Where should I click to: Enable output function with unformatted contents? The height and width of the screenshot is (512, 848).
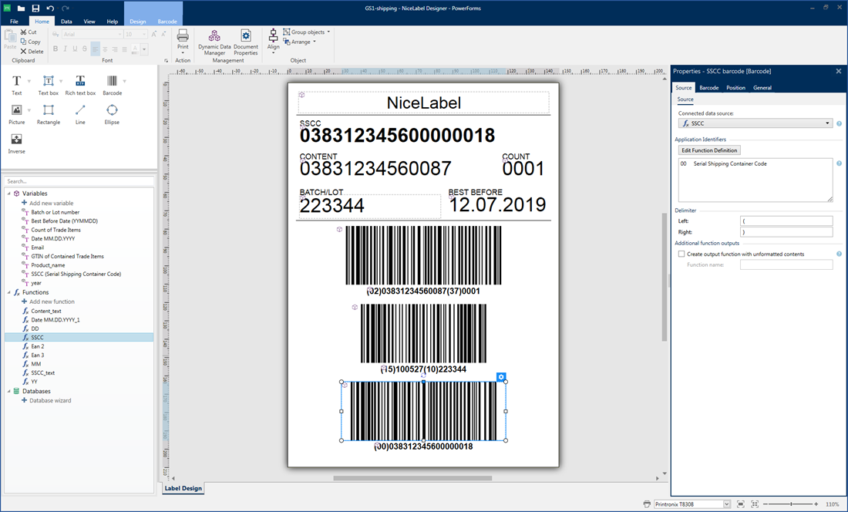coord(681,254)
